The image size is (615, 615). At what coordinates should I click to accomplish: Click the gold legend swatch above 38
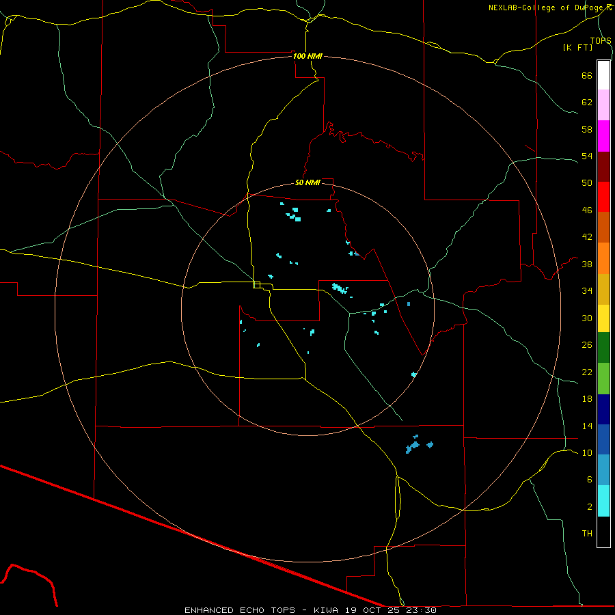pyautogui.click(x=603, y=289)
